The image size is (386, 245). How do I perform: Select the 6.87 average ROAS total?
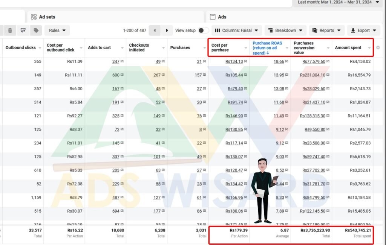tap(285, 230)
